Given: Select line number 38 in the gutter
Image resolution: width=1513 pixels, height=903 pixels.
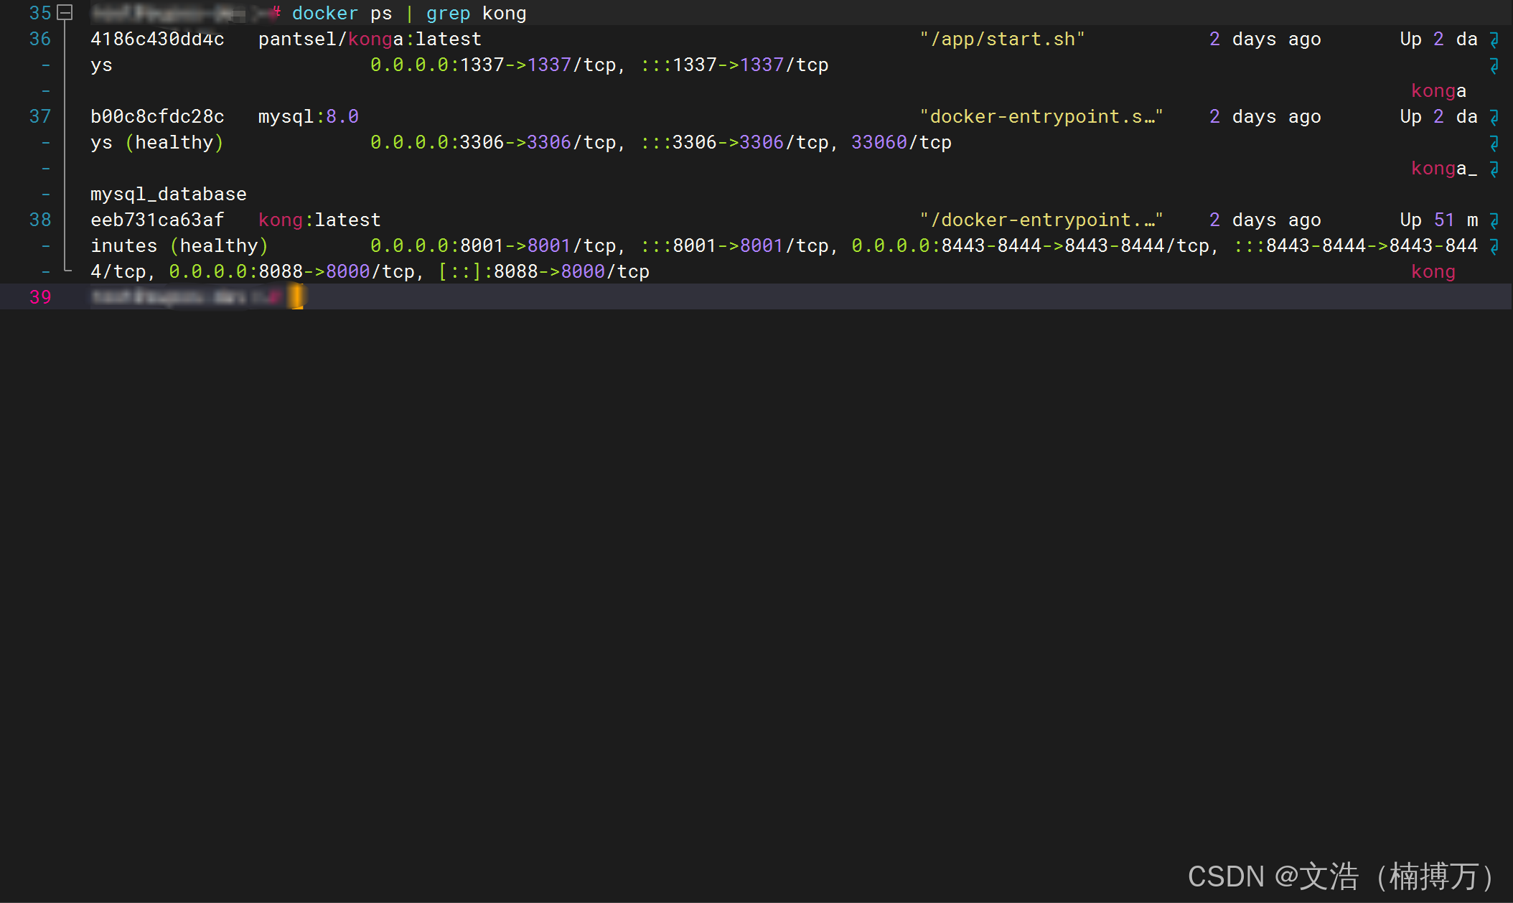Looking at the screenshot, I should (40, 220).
